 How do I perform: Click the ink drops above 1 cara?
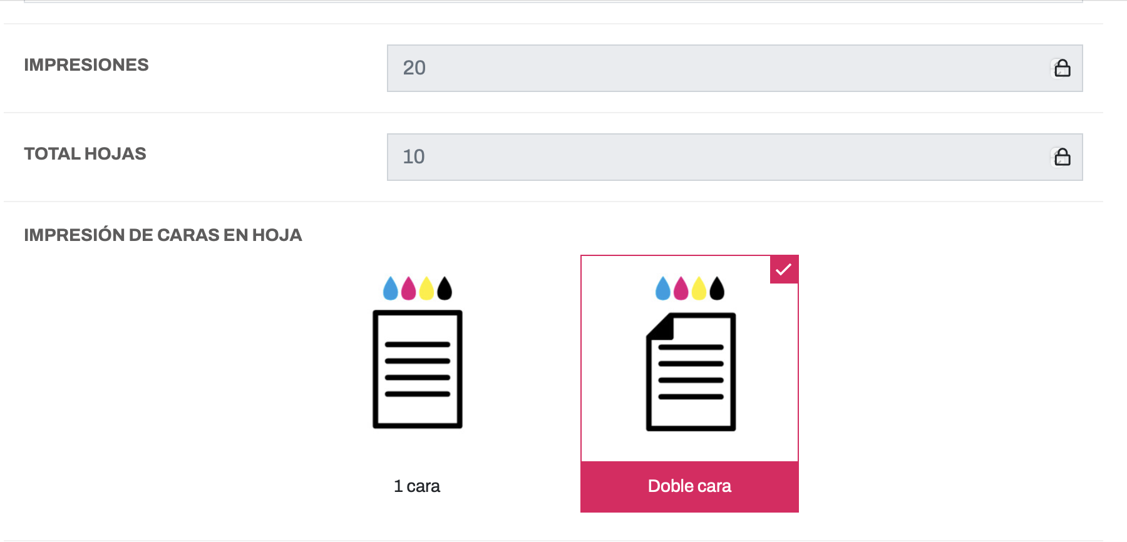coord(418,289)
